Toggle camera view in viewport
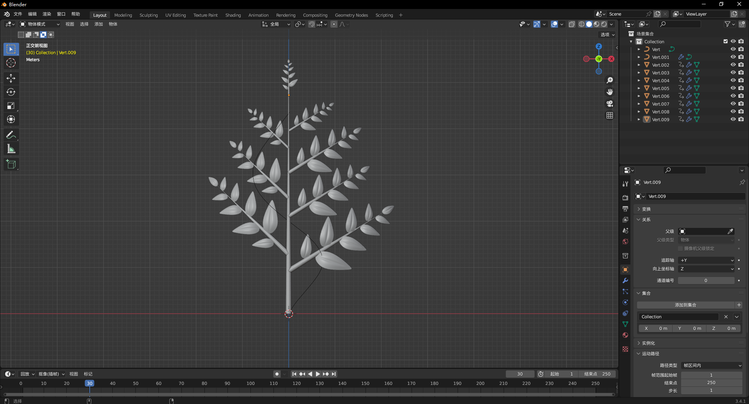 pyautogui.click(x=610, y=104)
